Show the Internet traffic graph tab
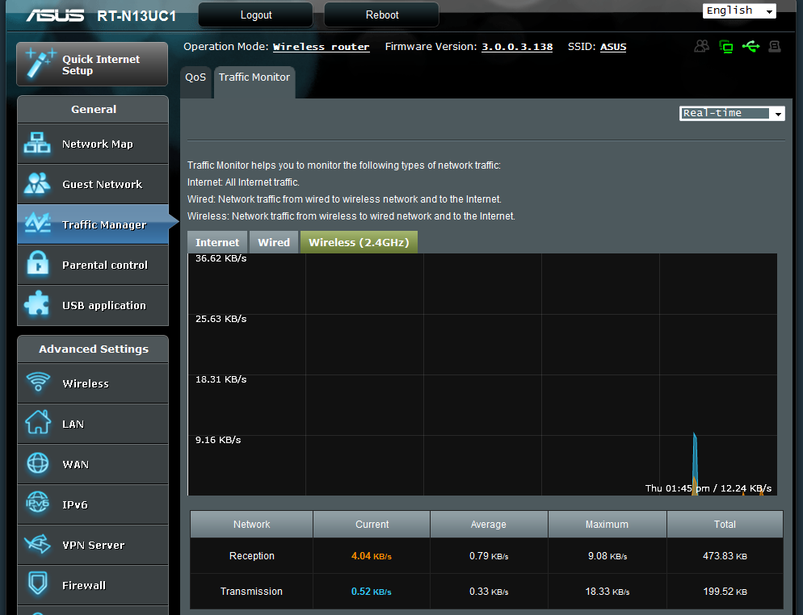The height and width of the screenshot is (615, 803). pos(217,242)
